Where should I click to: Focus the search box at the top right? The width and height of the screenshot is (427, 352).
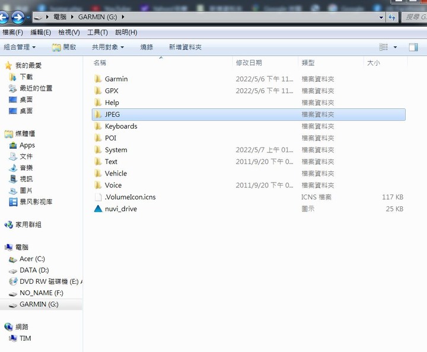(415, 17)
